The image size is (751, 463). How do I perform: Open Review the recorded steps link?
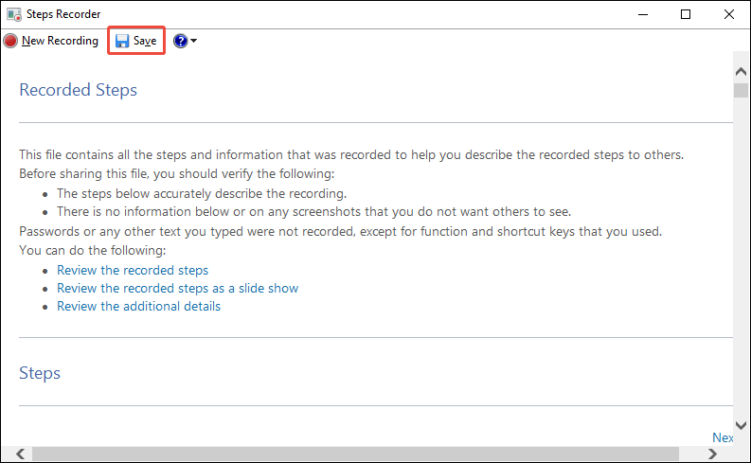(x=133, y=270)
